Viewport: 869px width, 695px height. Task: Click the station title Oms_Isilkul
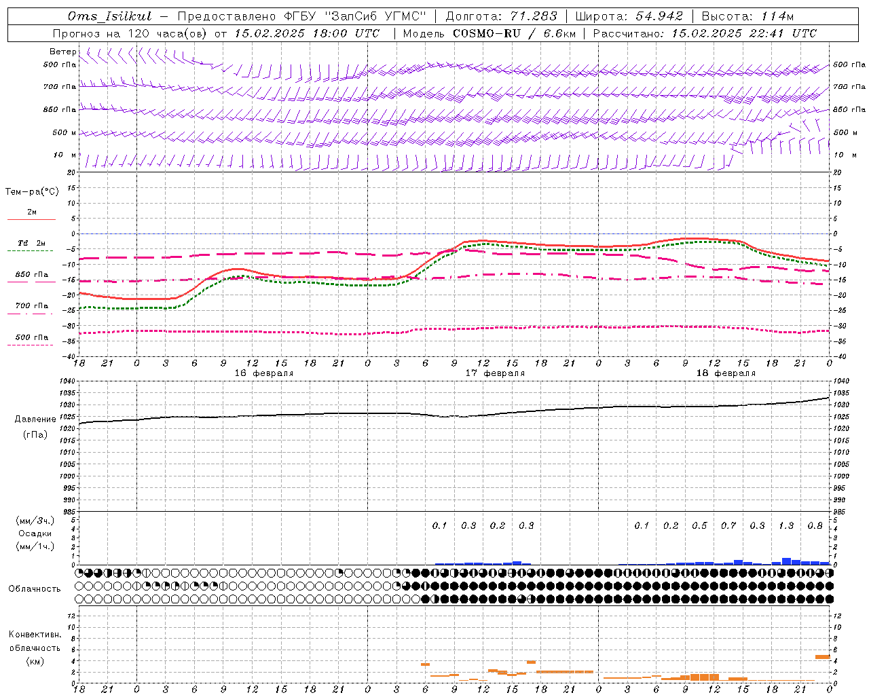pos(110,16)
